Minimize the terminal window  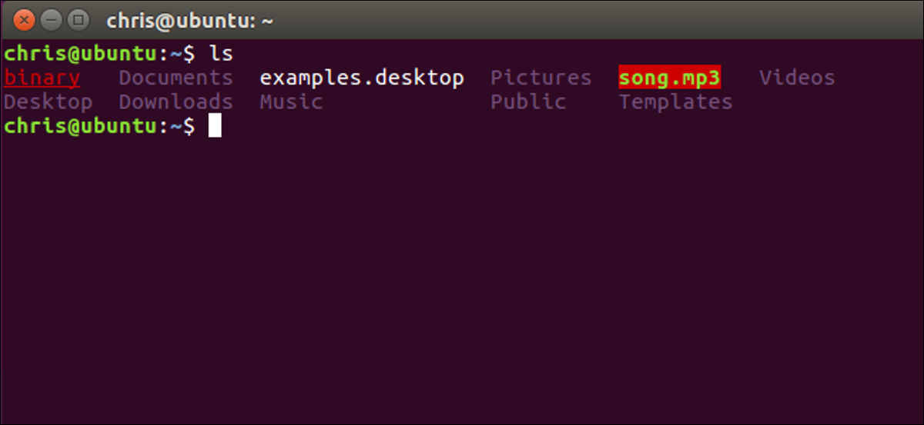click(51, 21)
